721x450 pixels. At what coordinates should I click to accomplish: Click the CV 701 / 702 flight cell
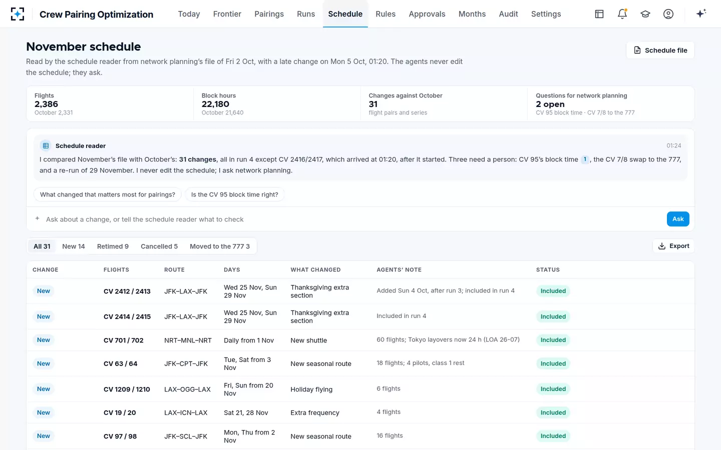coord(124,340)
